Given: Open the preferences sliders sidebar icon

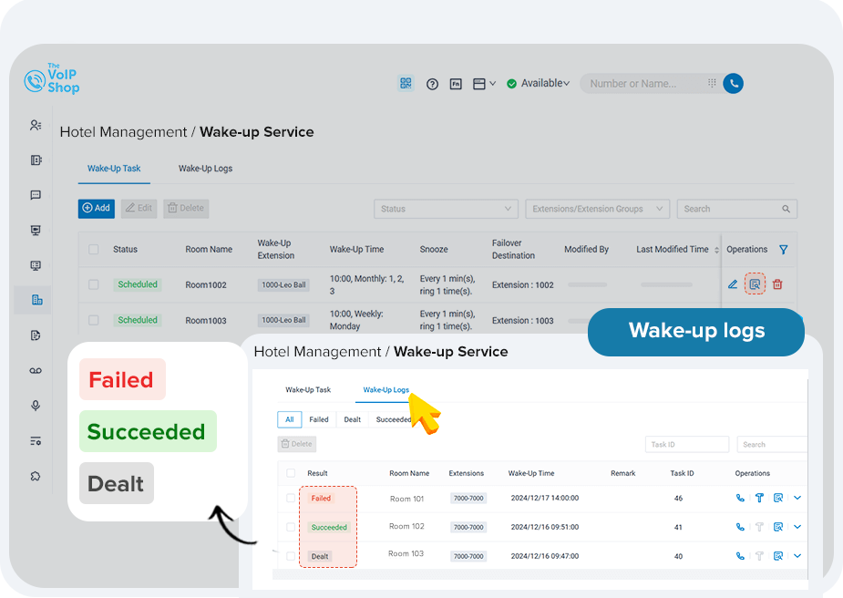Looking at the screenshot, I should pyautogui.click(x=36, y=441).
